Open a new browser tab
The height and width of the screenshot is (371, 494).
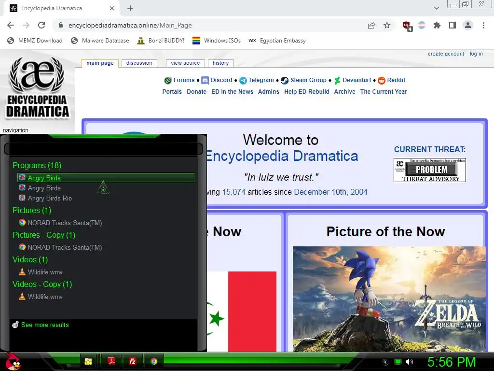point(130,8)
